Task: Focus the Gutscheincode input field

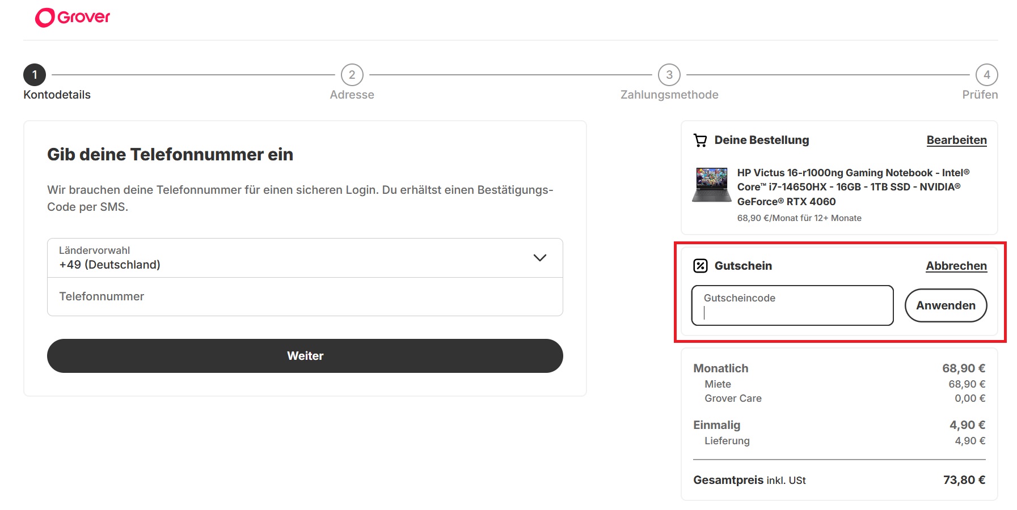Action: (792, 305)
